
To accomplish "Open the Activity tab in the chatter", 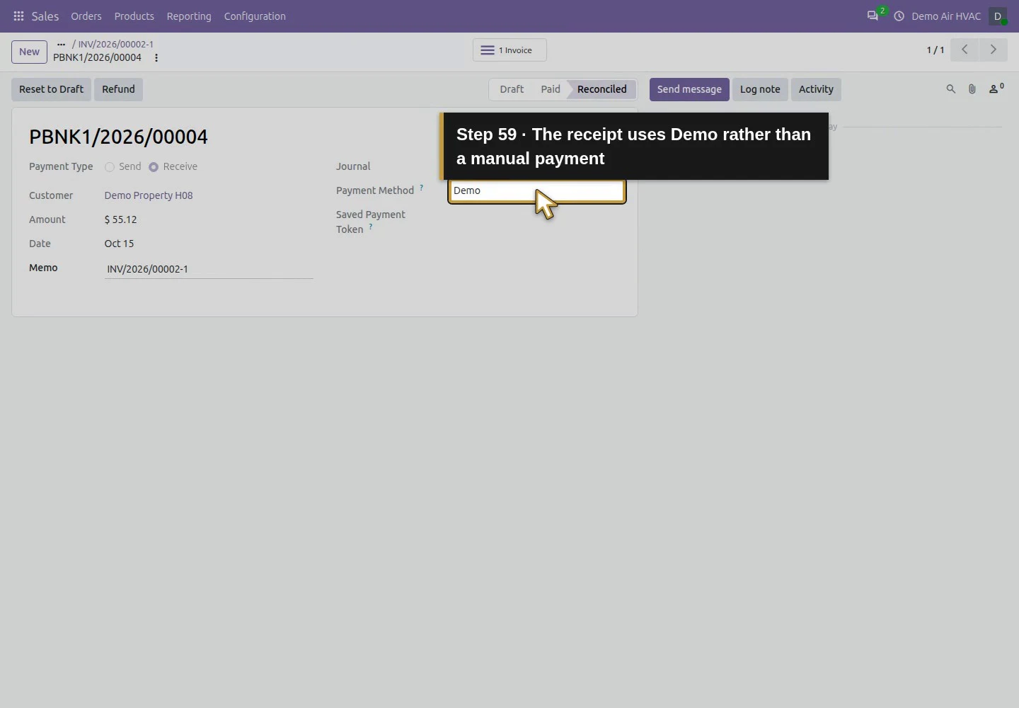I will point(816,89).
